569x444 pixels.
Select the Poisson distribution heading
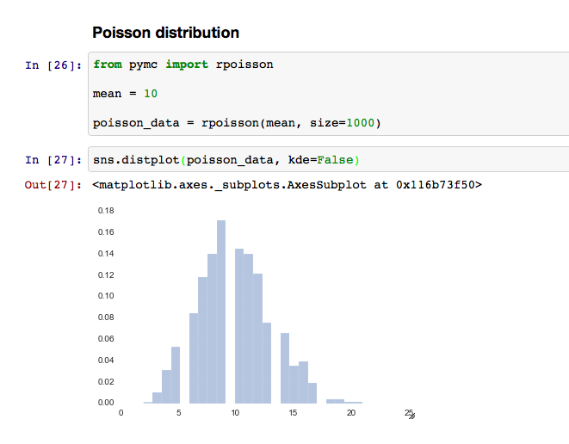[x=165, y=33]
